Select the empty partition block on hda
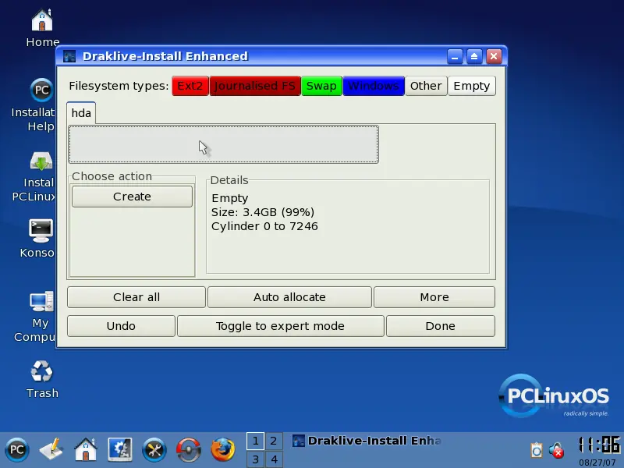The height and width of the screenshot is (468, 624). [223, 144]
